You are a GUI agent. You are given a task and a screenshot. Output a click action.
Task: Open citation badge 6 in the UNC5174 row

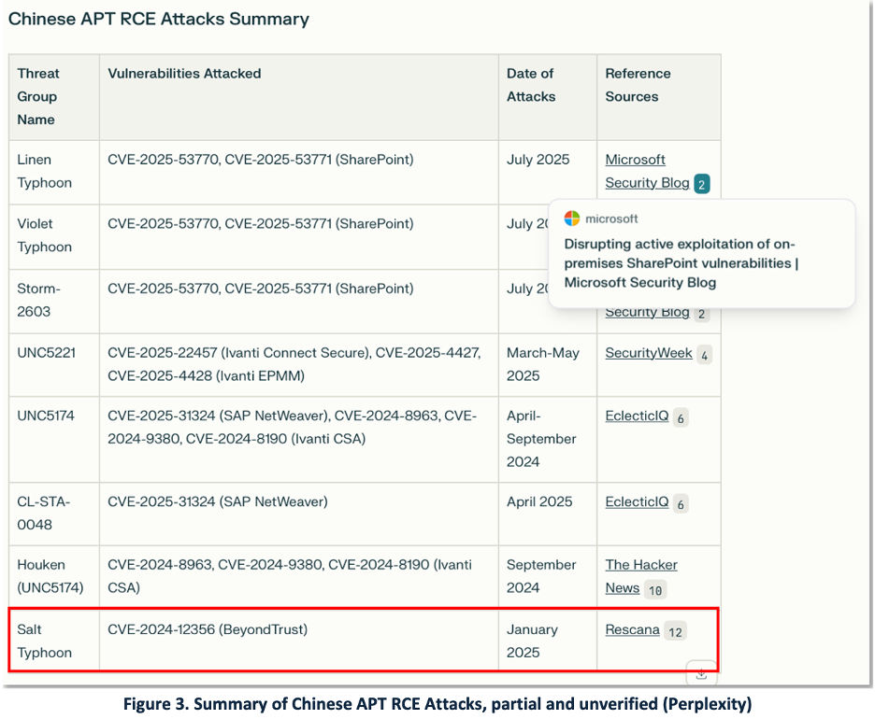681,418
